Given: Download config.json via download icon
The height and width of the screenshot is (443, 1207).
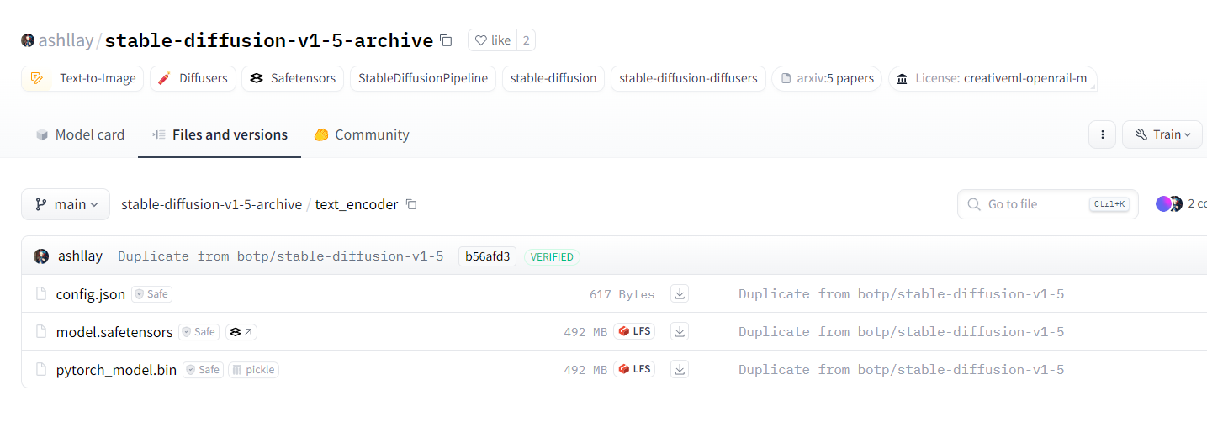Looking at the screenshot, I should pyautogui.click(x=680, y=294).
